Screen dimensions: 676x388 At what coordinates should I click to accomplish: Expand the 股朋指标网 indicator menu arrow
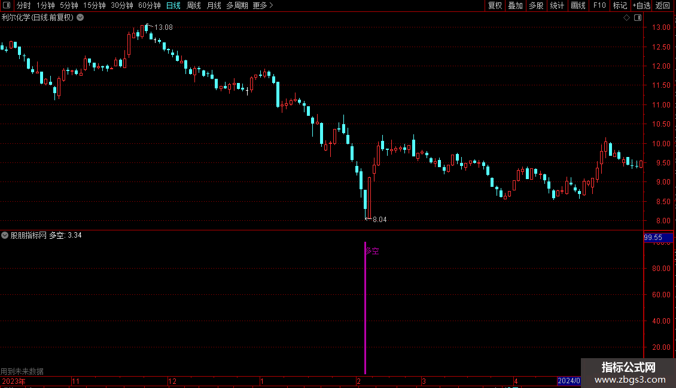tap(5, 235)
